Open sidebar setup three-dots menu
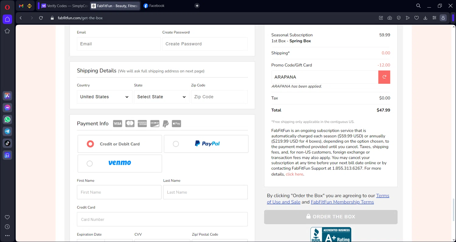 [x=7, y=236]
